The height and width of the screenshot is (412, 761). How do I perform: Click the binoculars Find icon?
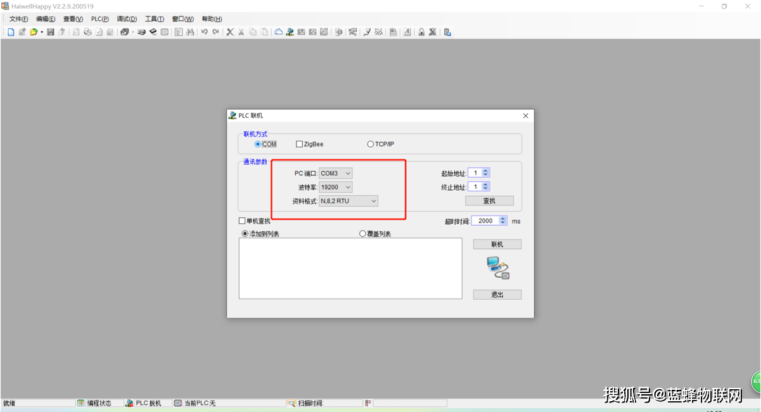190,32
